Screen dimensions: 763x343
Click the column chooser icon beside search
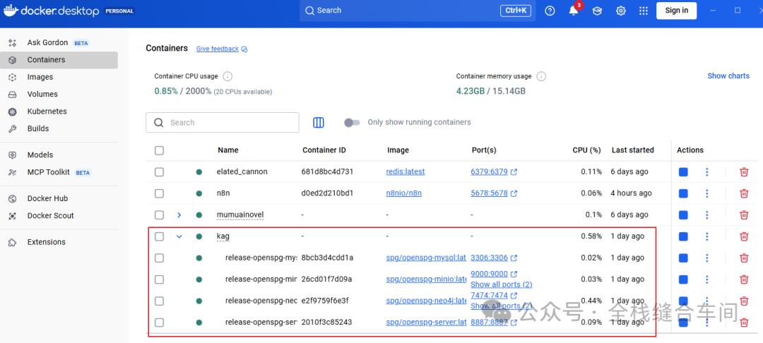(318, 122)
